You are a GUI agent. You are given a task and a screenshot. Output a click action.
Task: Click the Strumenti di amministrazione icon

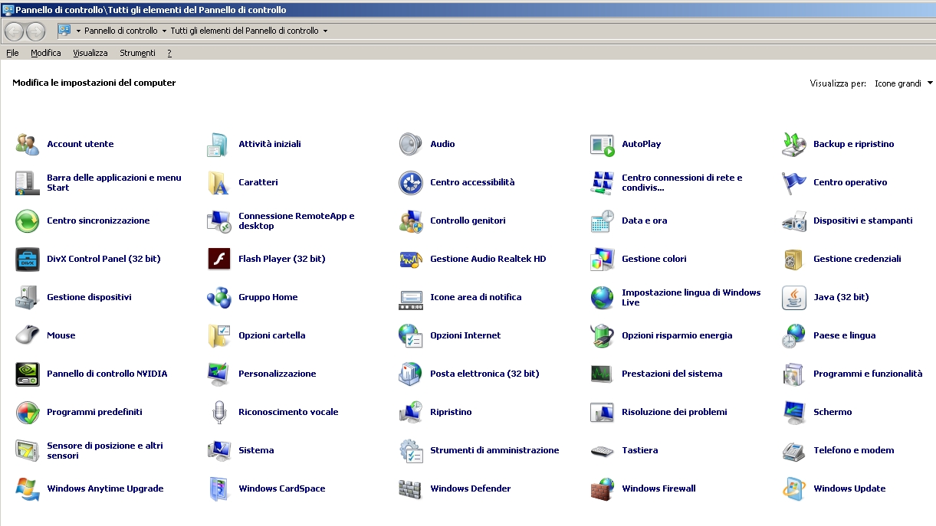coord(410,450)
